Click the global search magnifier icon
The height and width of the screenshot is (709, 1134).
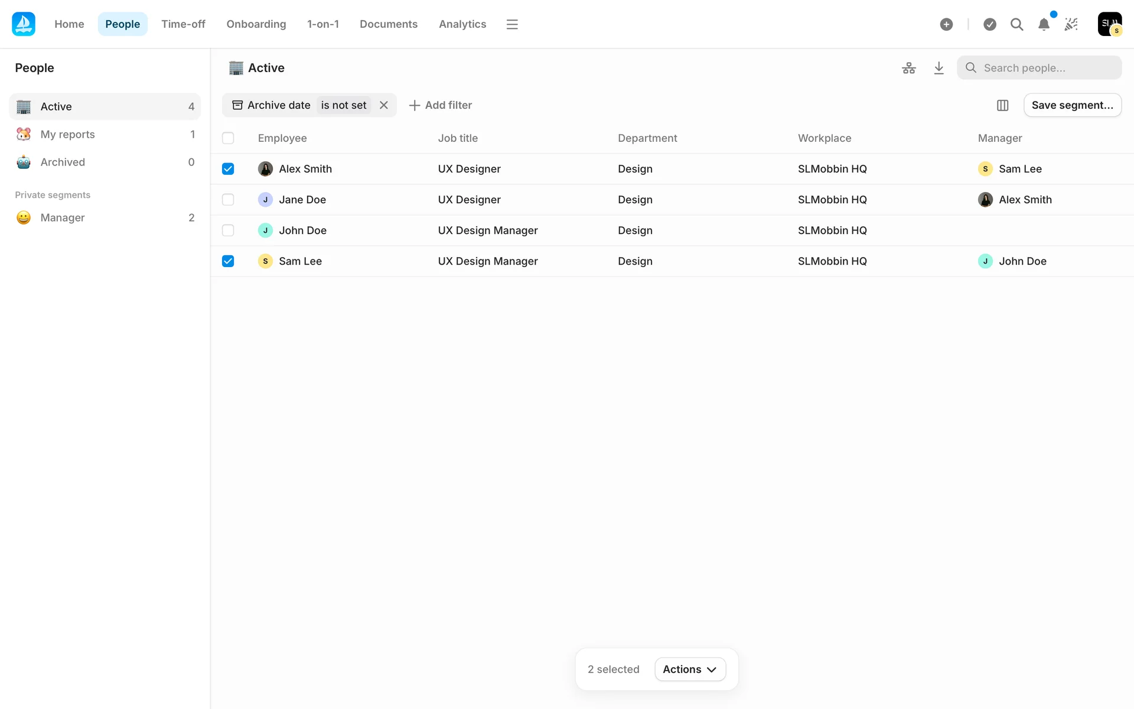pos(1016,24)
